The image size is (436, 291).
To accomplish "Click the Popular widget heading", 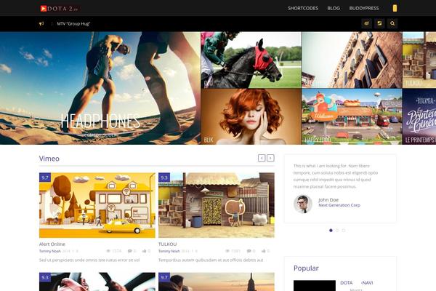I will click(306, 268).
